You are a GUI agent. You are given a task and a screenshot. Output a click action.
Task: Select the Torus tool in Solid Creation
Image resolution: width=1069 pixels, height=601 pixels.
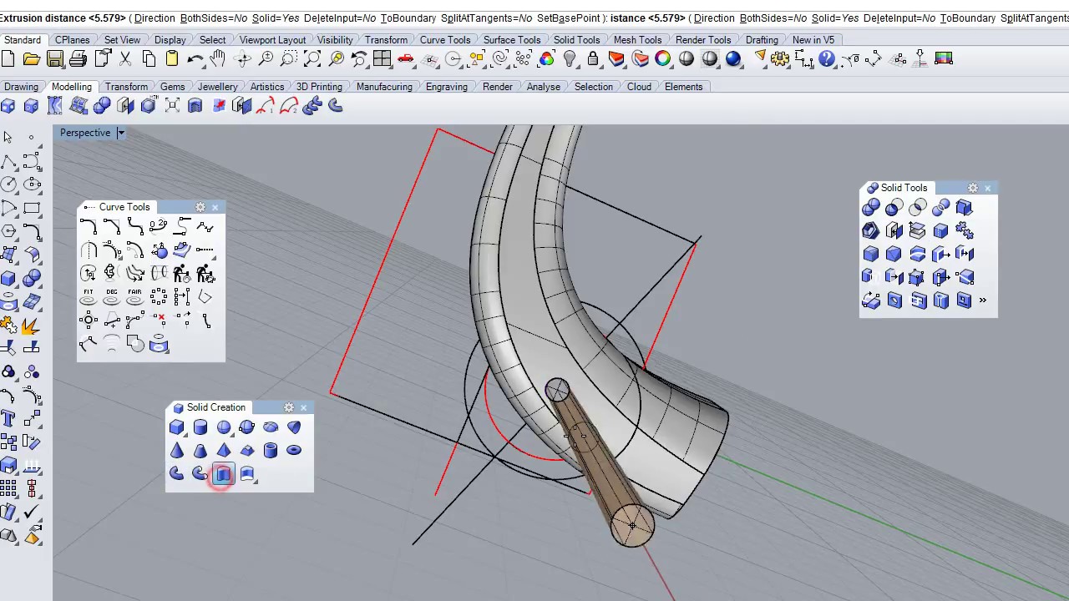tap(294, 451)
